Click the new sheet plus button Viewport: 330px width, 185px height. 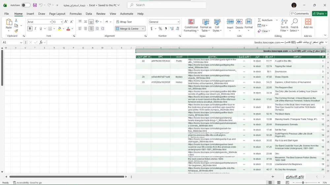[273, 176]
